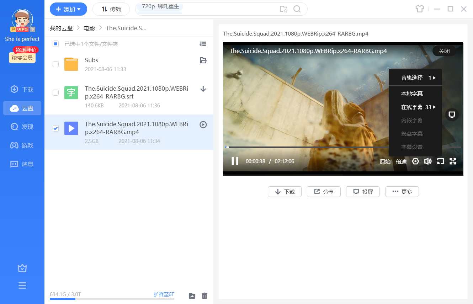Select 本地字幕 from the subtitle menu

point(412,94)
